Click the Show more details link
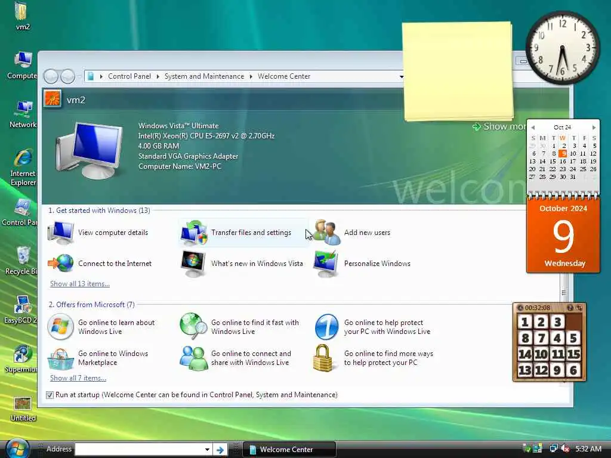The height and width of the screenshot is (458, 611). pos(499,126)
